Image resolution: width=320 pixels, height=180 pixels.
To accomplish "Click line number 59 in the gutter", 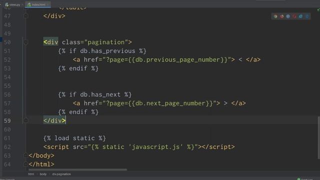I will pos(7,120).
